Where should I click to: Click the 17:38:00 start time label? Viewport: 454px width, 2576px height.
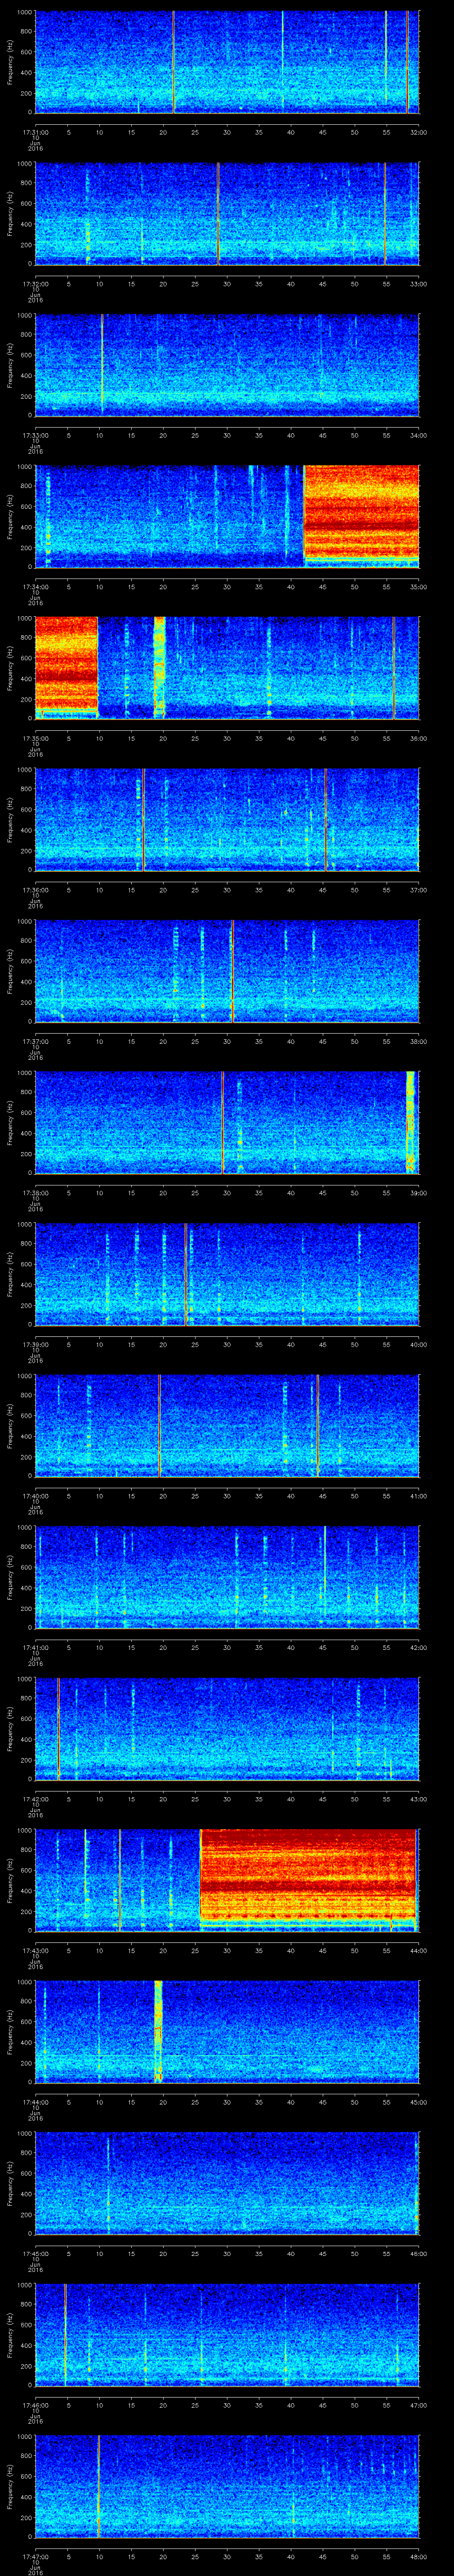pyautogui.click(x=35, y=1192)
